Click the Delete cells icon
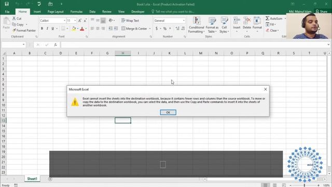This screenshot has height=187, width=332. [247, 21]
